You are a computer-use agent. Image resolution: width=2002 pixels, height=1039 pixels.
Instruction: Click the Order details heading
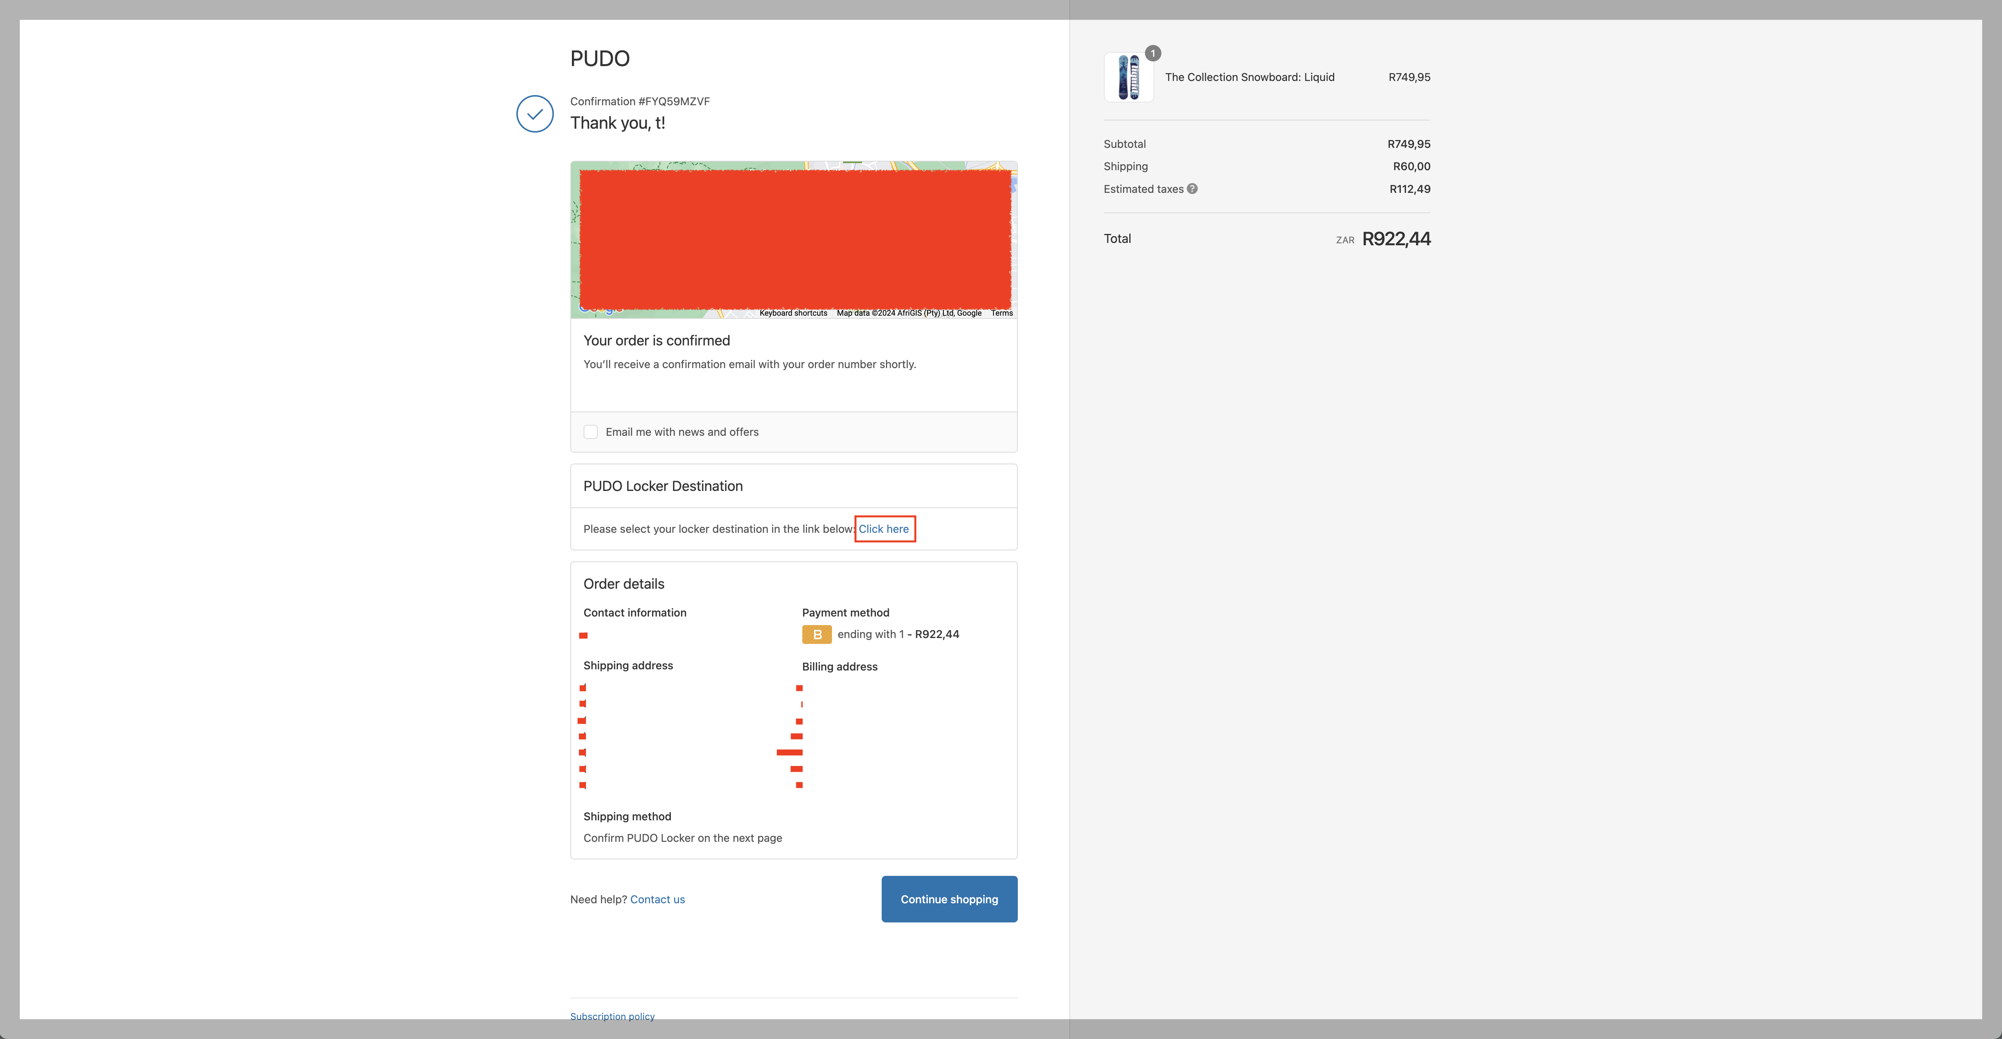pyautogui.click(x=624, y=584)
